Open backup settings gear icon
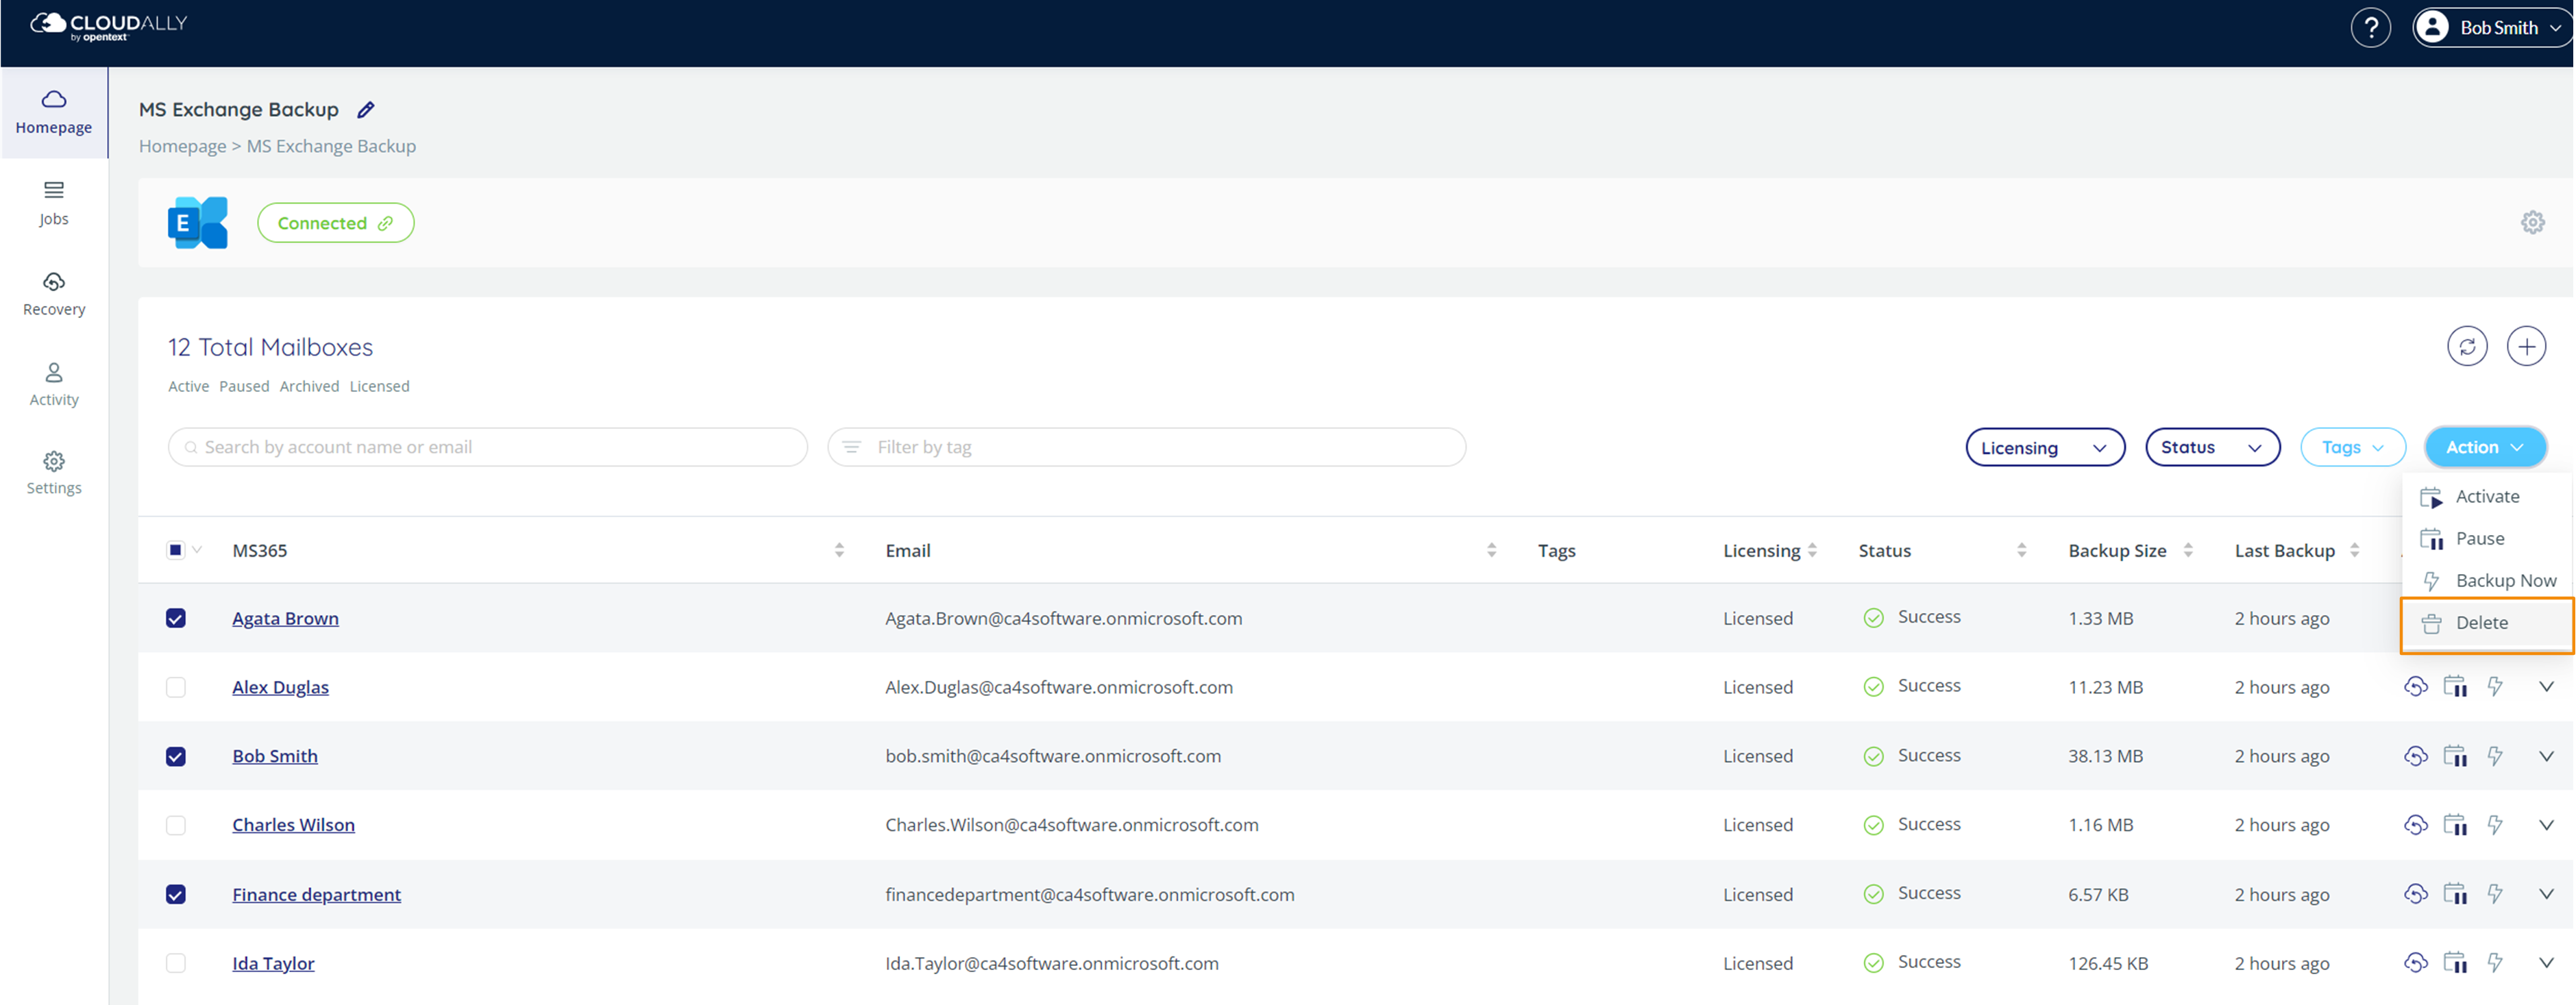This screenshot has height=1005, width=2576. click(x=2532, y=222)
